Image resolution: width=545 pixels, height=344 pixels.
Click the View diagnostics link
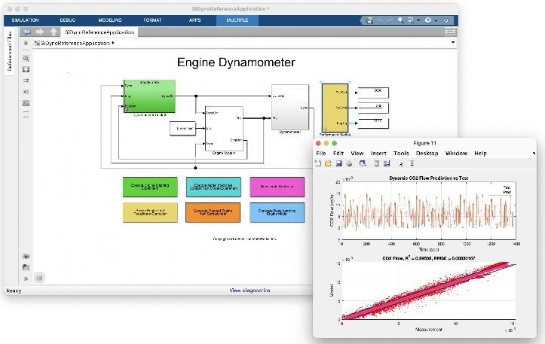coord(250,291)
